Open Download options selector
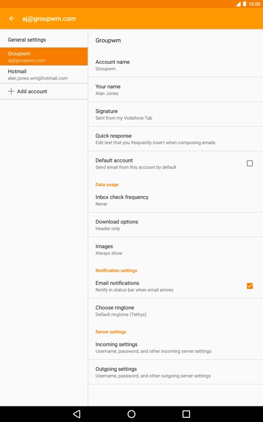The image size is (263, 422). [x=176, y=225]
